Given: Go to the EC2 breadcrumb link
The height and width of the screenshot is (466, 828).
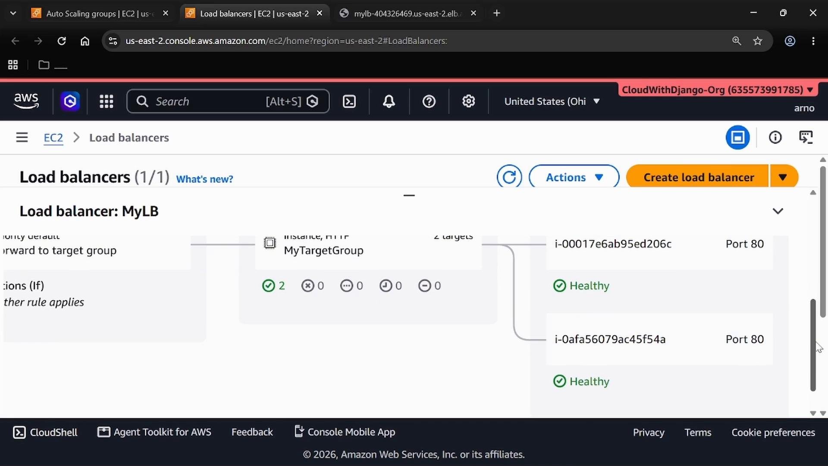Looking at the screenshot, I should tap(53, 138).
